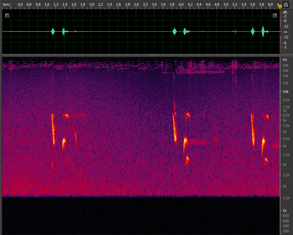Click the 800 frequency scale mark

[286, 215]
